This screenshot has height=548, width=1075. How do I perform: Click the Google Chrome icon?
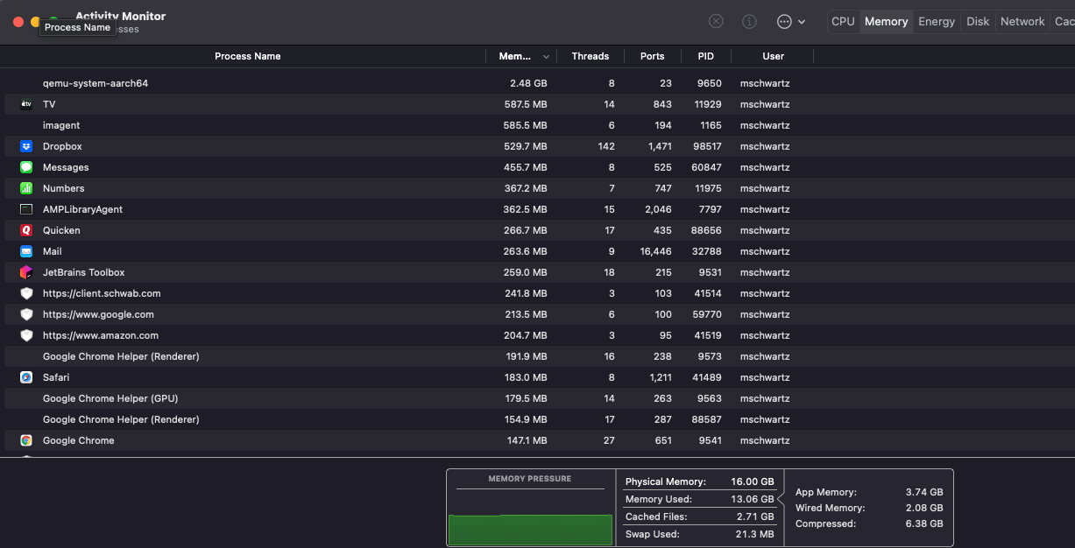click(x=26, y=440)
